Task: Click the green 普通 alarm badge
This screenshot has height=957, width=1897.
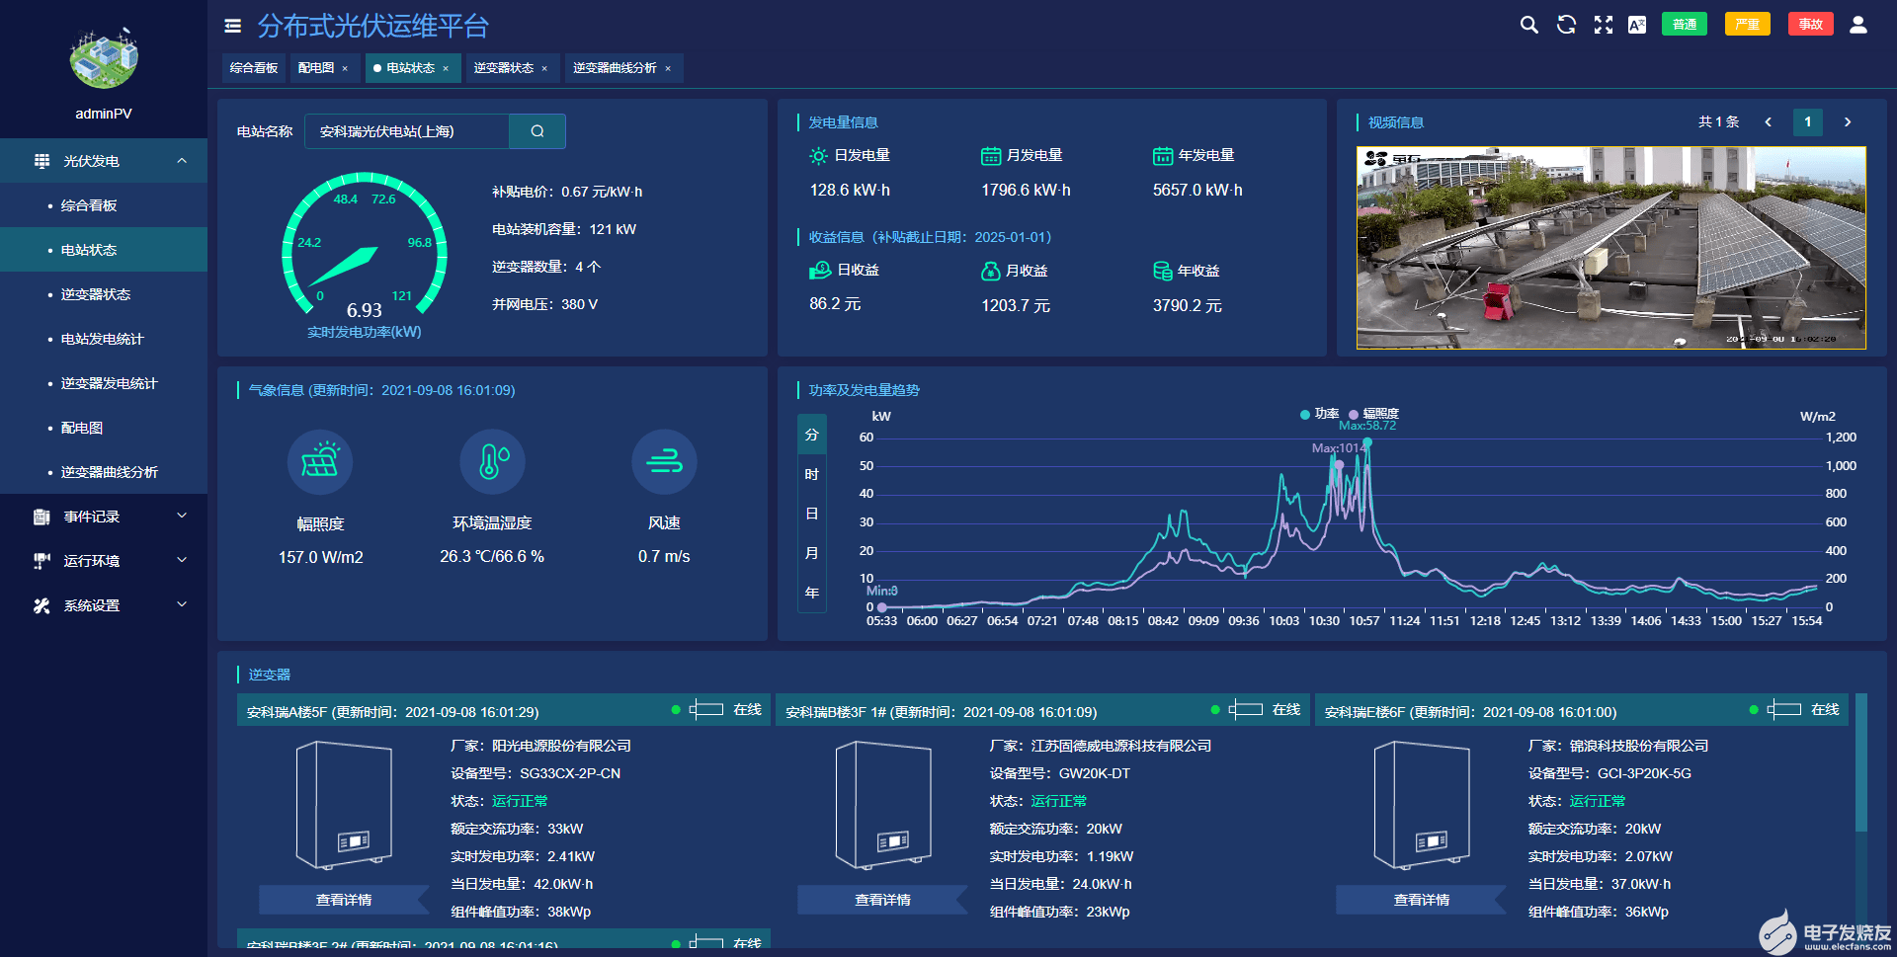Action: tap(1685, 24)
